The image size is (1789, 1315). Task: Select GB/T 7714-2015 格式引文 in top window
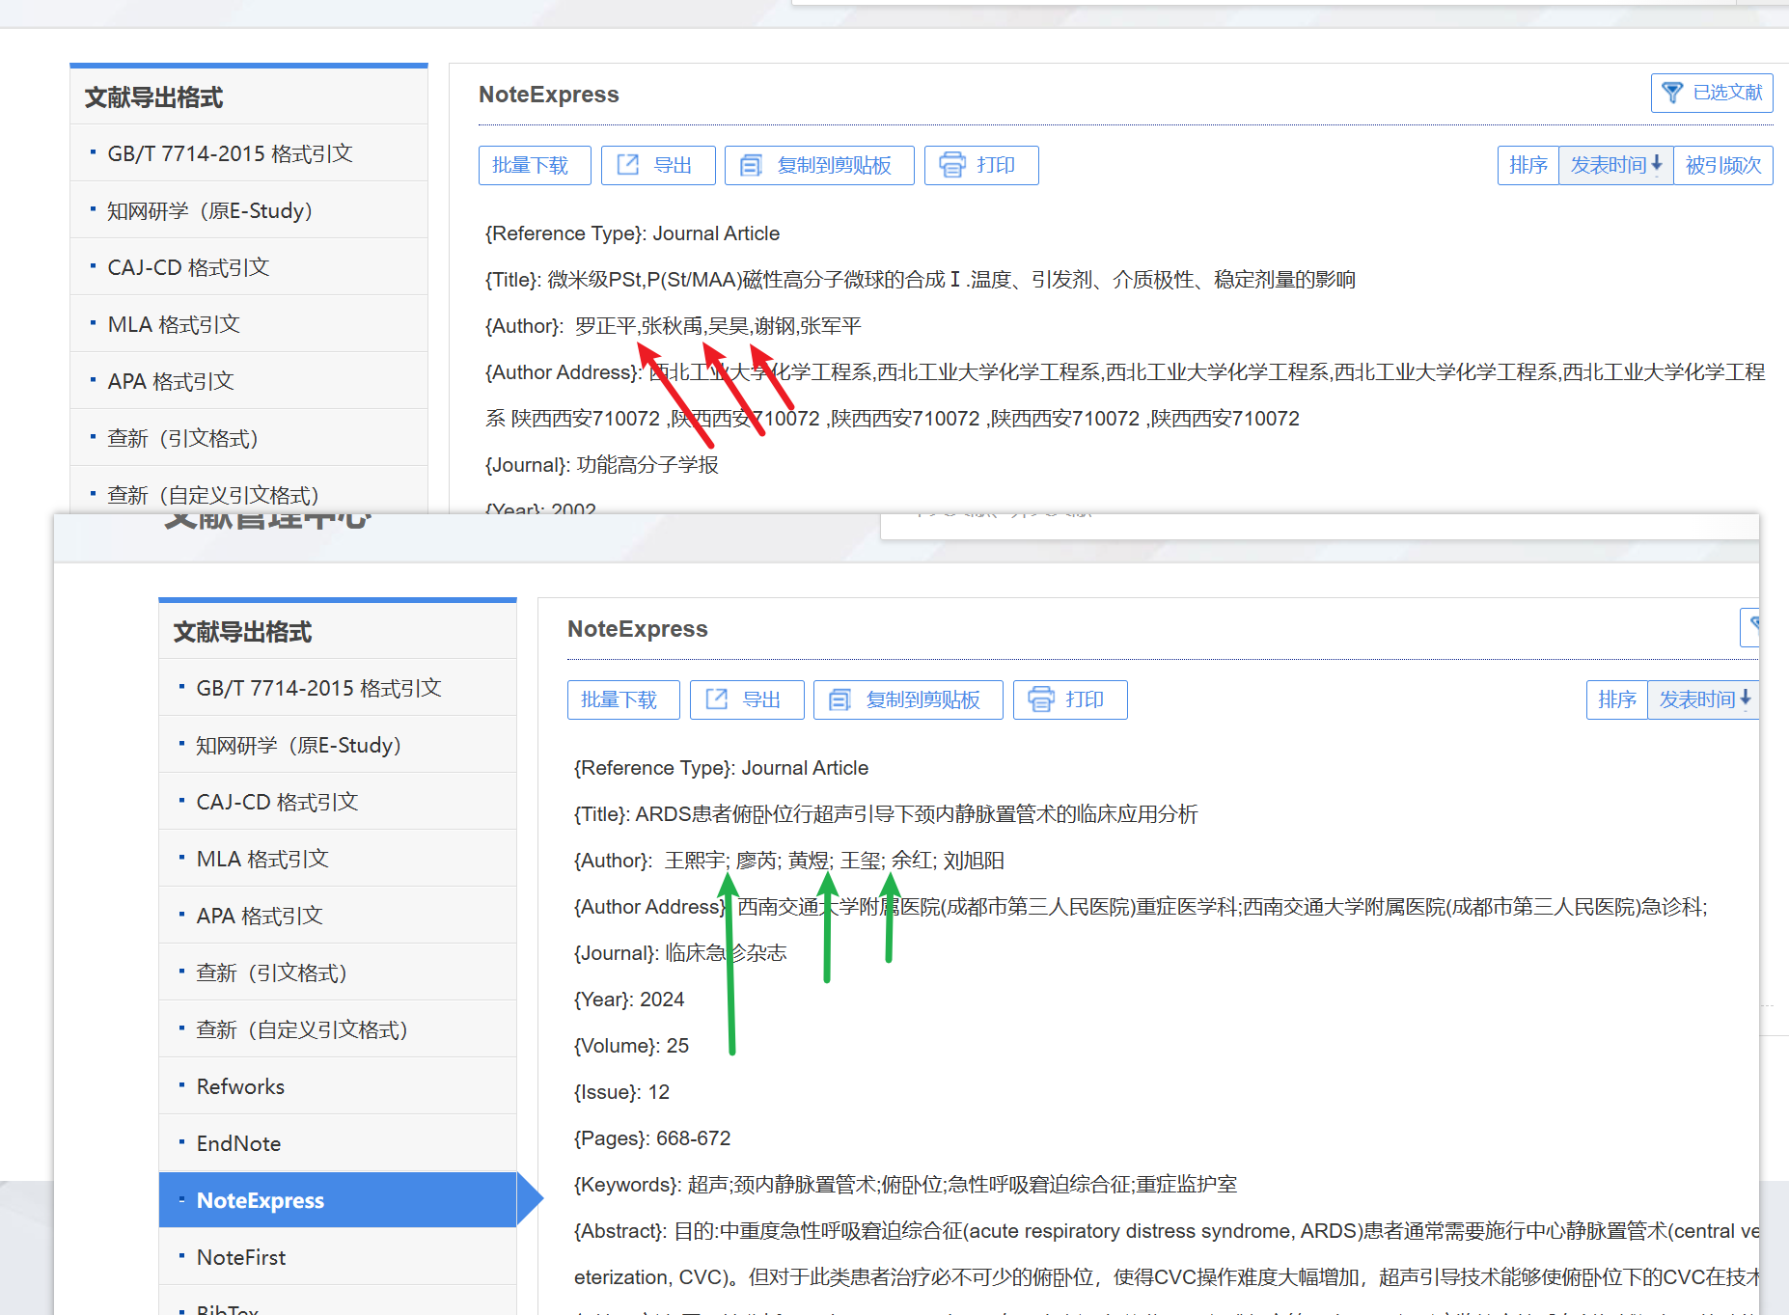click(x=249, y=153)
